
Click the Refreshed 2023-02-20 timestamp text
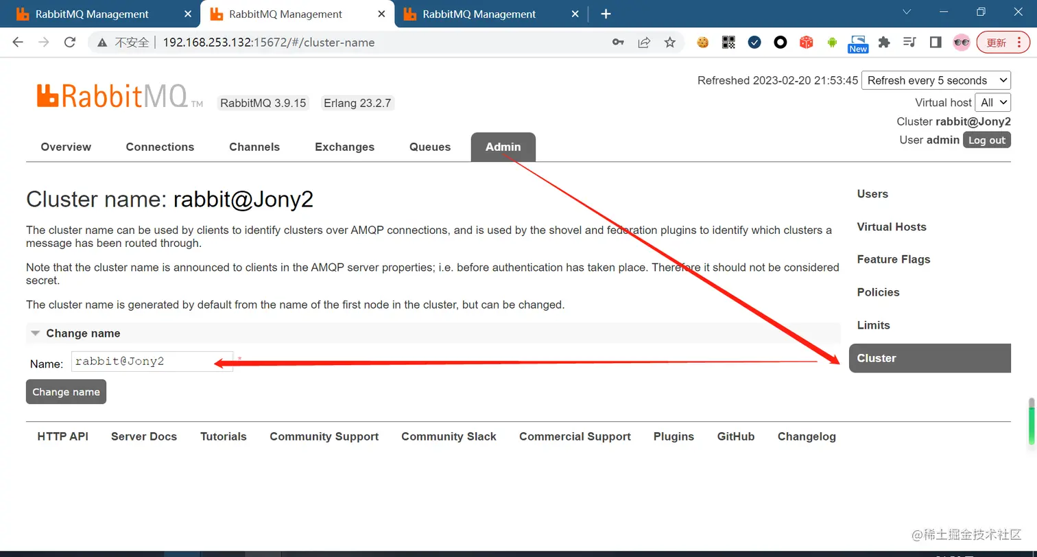pos(778,80)
